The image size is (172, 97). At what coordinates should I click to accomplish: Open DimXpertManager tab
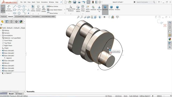pyautogui.click(x=16, y=22)
